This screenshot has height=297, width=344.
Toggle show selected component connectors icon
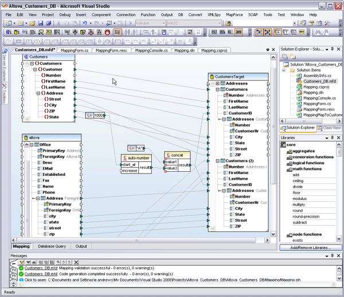[x=259, y=32]
